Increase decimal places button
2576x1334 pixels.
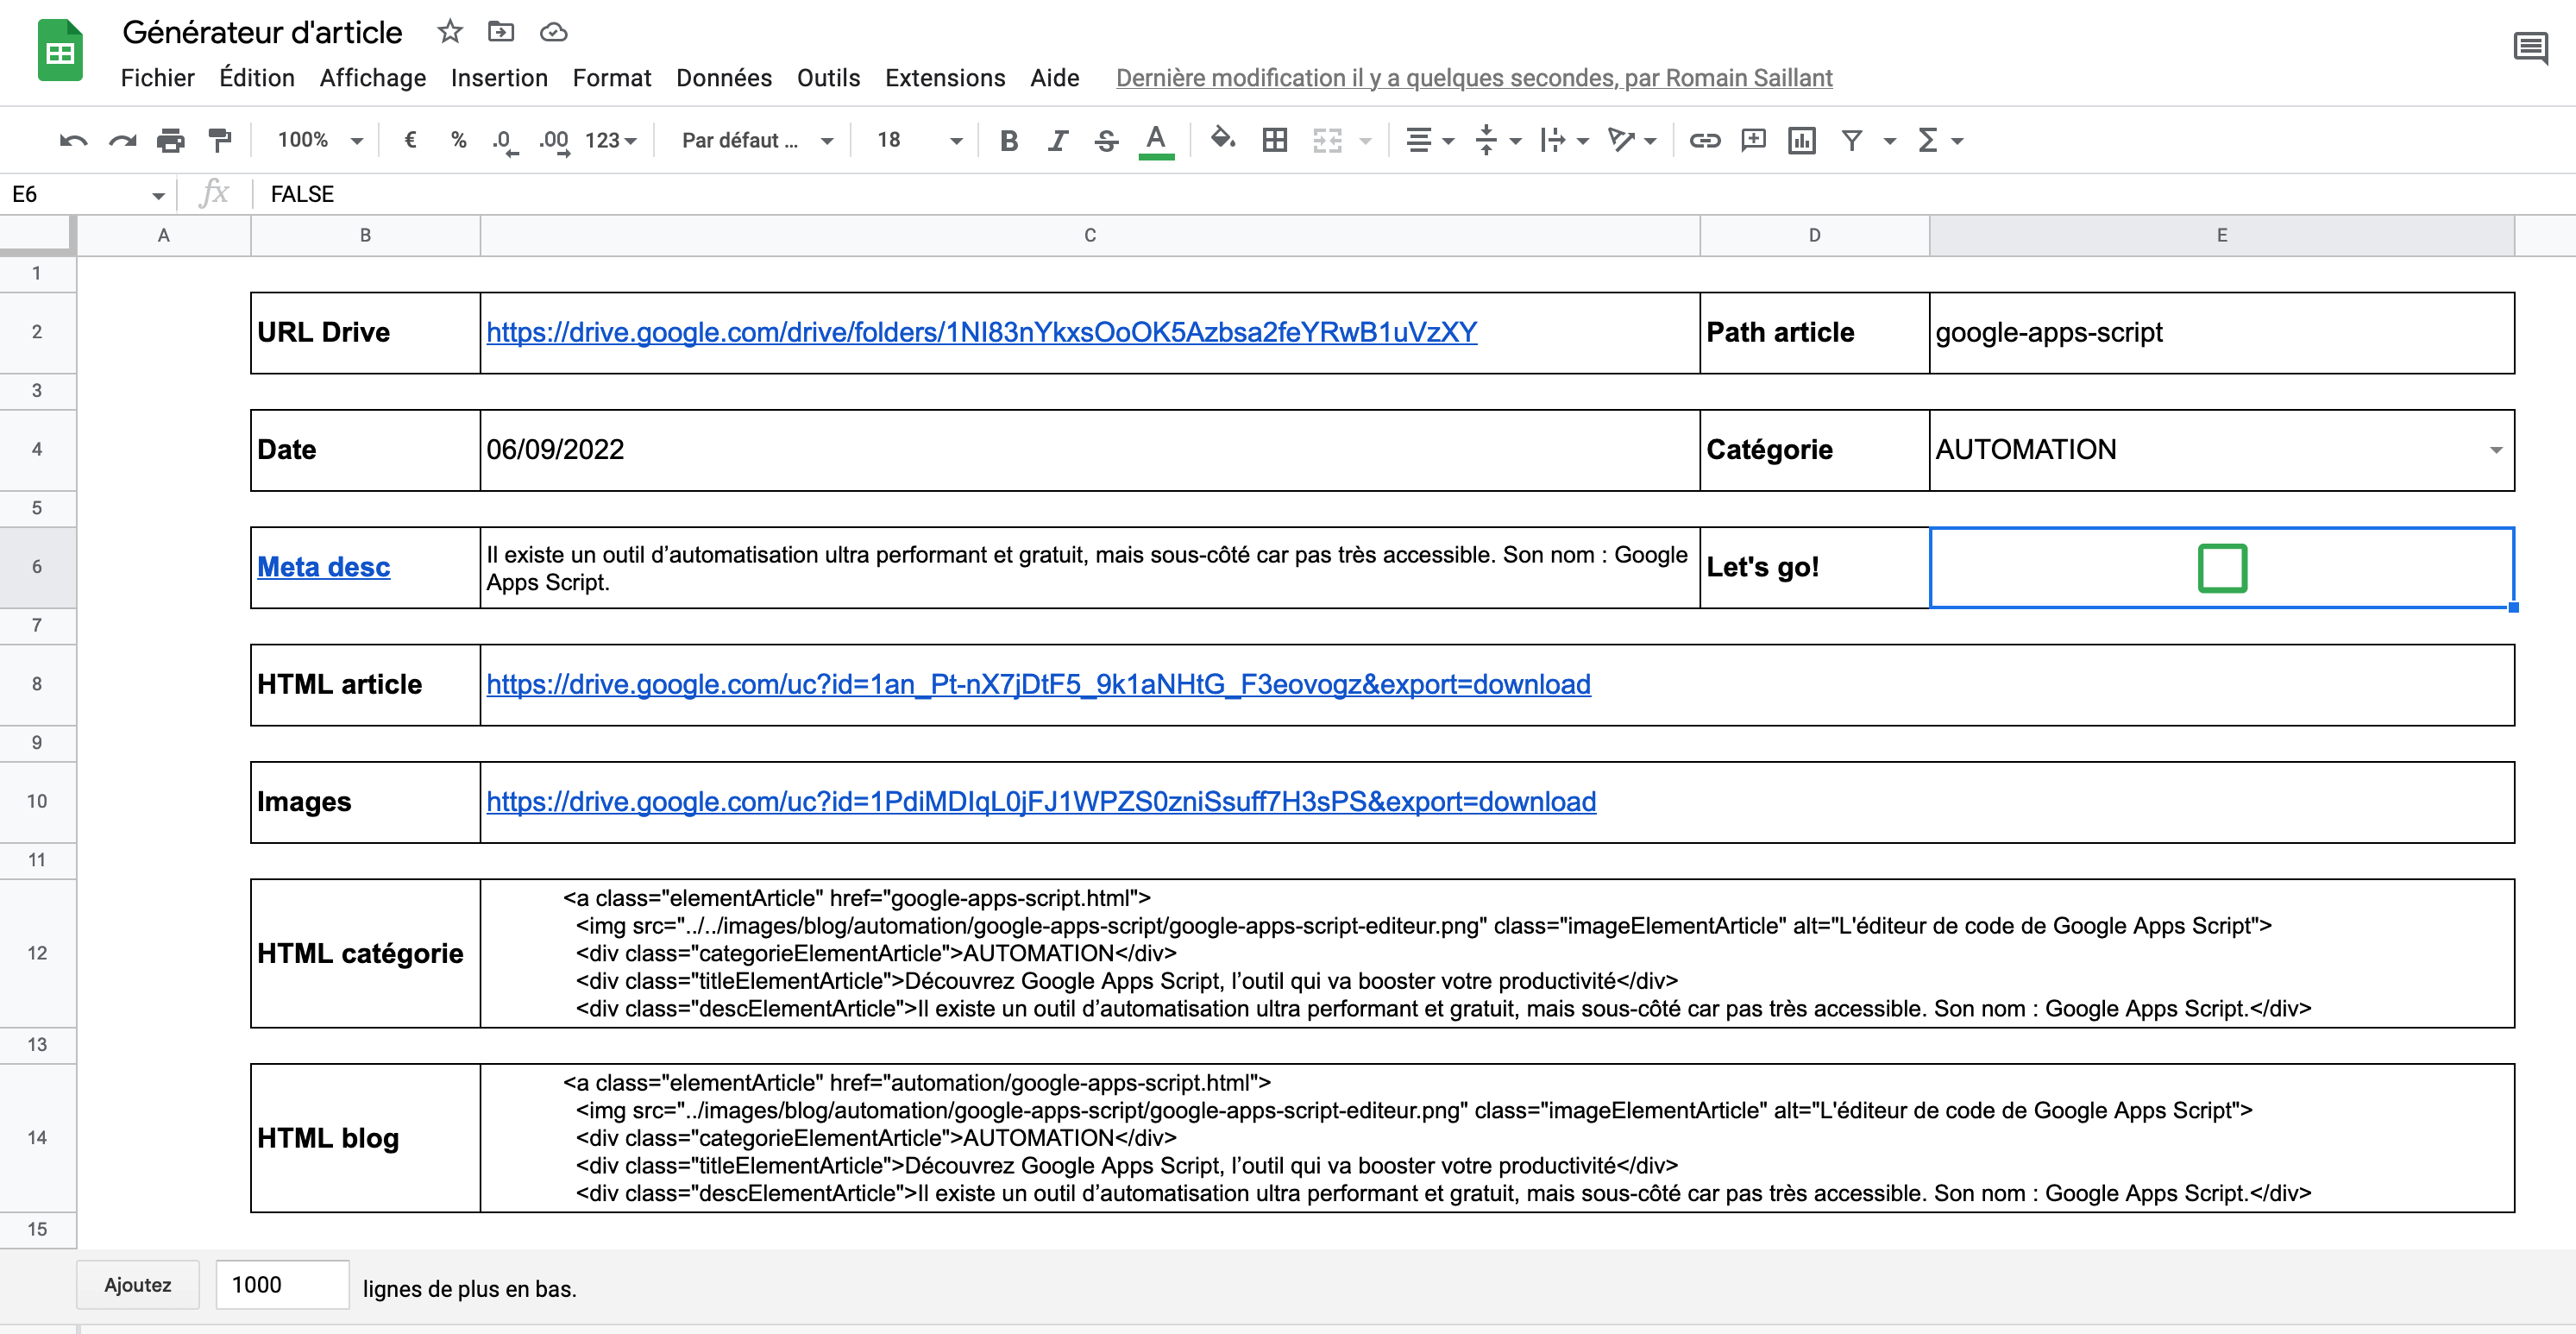(554, 141)
